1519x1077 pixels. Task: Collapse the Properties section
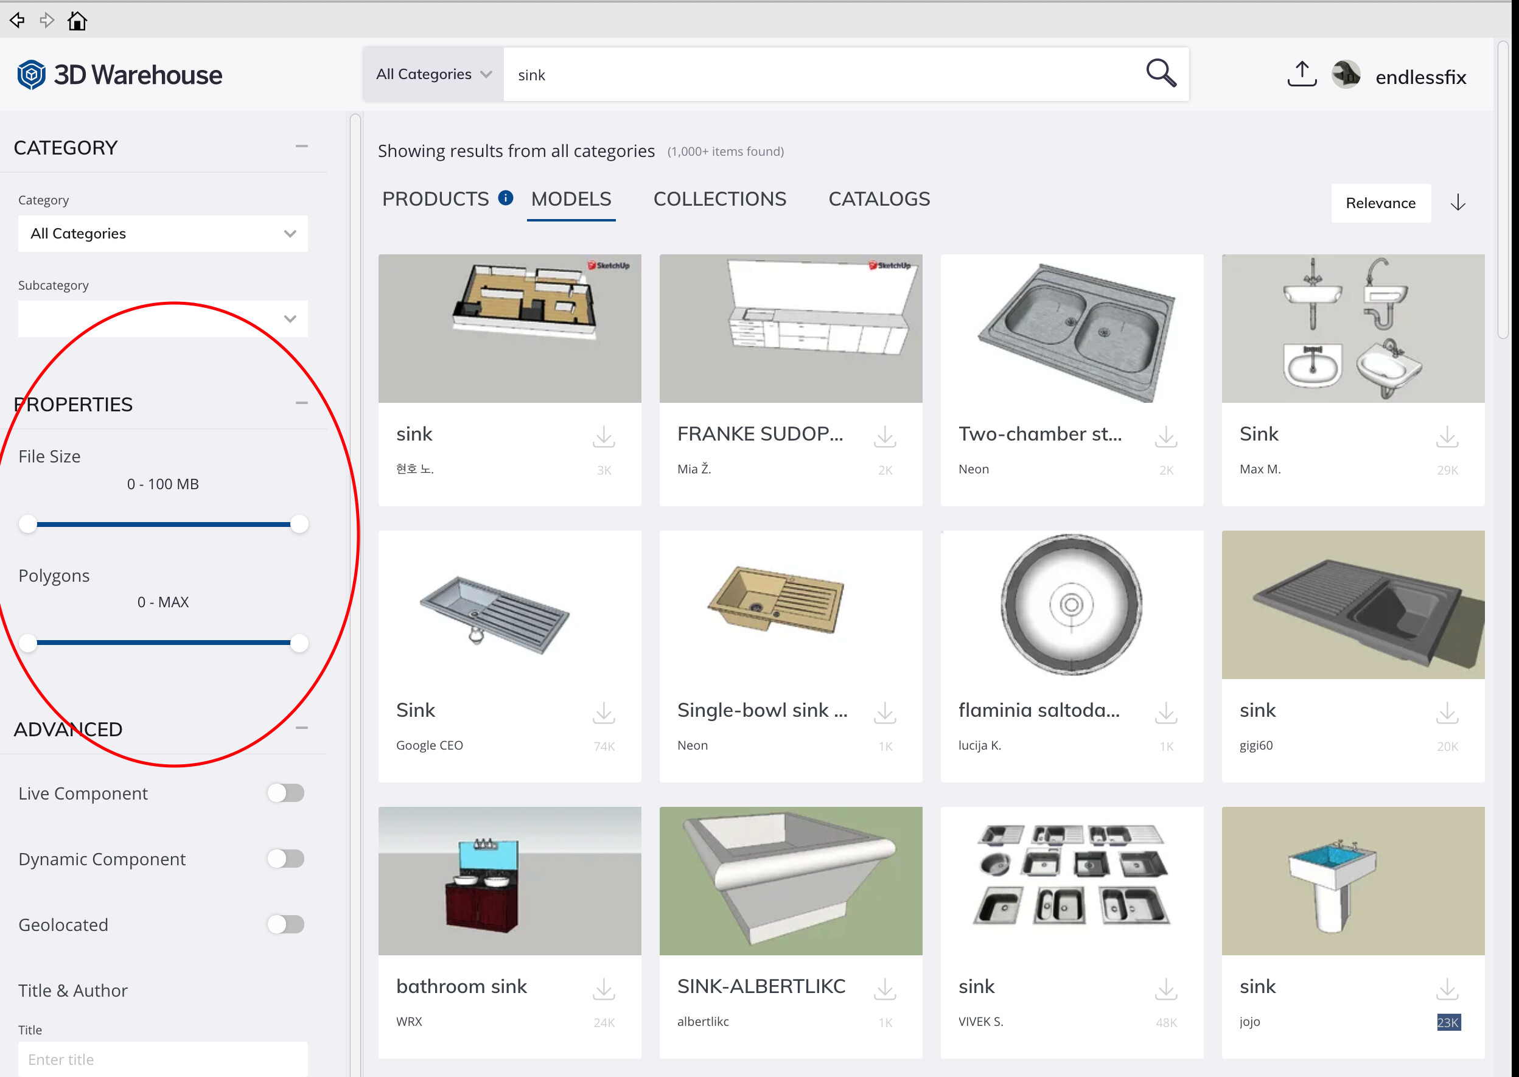coord(302,403)
